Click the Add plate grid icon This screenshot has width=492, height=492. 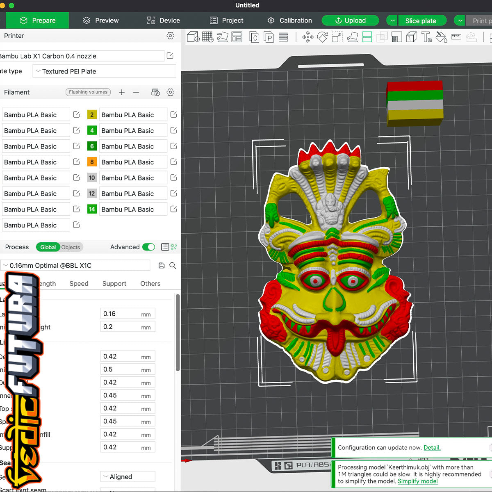pyautogui.click(x=208, y=38)
